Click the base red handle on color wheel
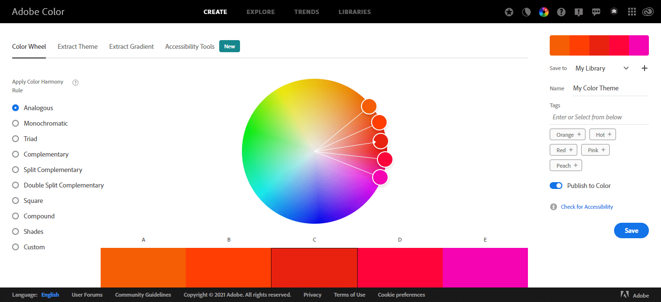The image size is (661, 302). click(x=381, y=141)
